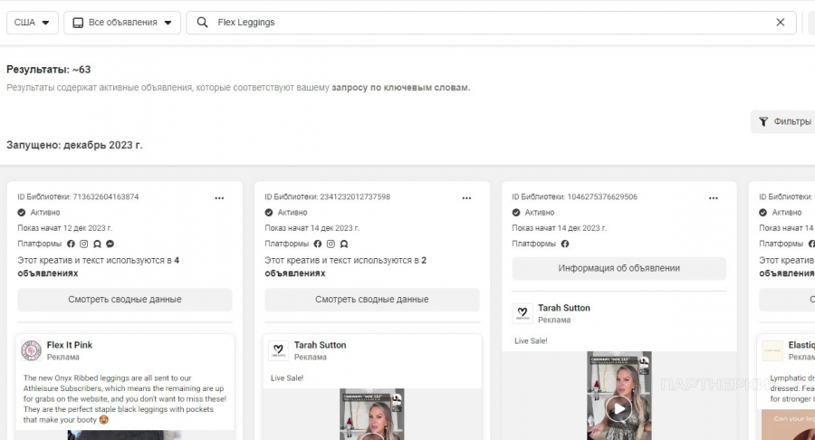The width and height of the screenshot is (815, 440).
Task: Click Tarah Sutton logo in ad 2341232012737598
Action: 278,350
